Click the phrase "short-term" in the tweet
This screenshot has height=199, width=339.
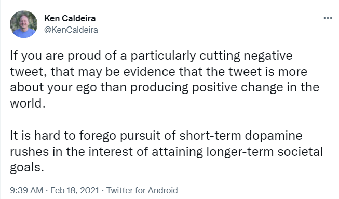pos(210,136)
